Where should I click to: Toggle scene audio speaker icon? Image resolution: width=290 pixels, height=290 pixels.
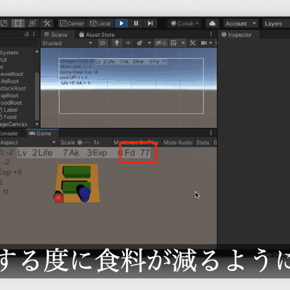click(128, 43)
